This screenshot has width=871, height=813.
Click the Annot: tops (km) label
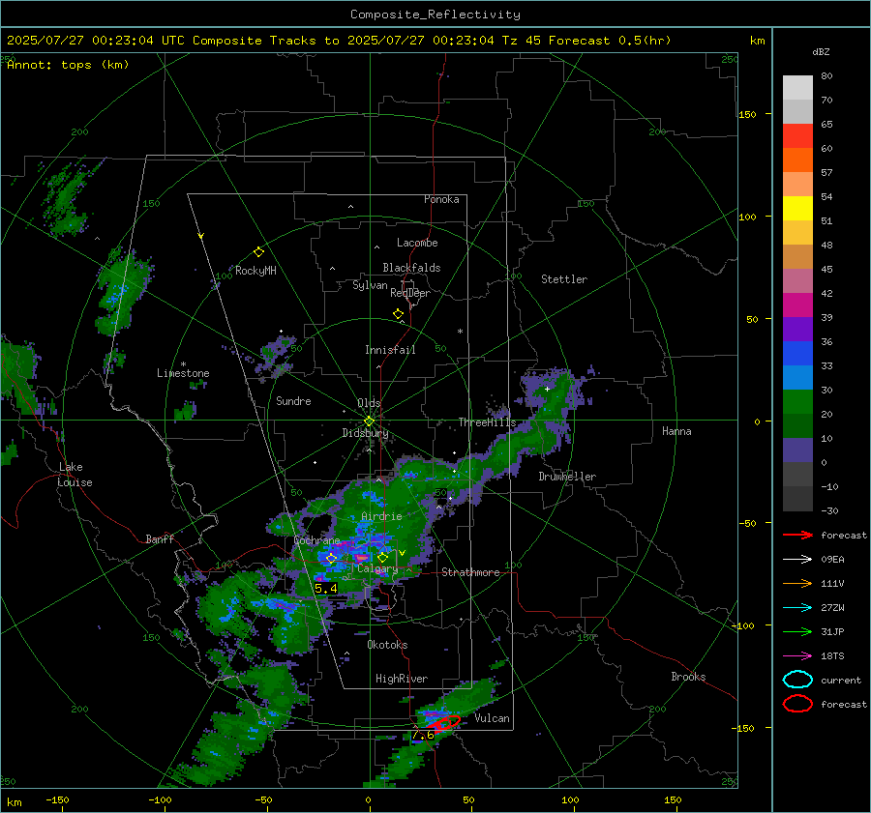coord(68,65)
